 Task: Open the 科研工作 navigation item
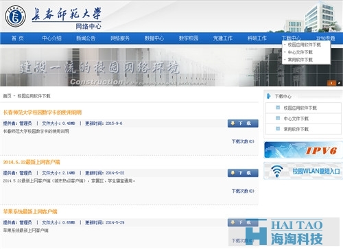pyautogui.click(x=257, y=38)
